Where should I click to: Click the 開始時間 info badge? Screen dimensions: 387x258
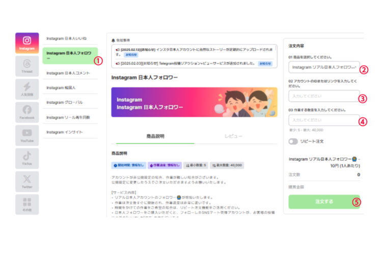point(129,165)
